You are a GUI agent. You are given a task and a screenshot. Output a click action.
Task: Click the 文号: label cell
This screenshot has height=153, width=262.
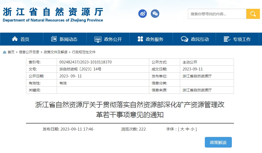(x=41, y=69)
